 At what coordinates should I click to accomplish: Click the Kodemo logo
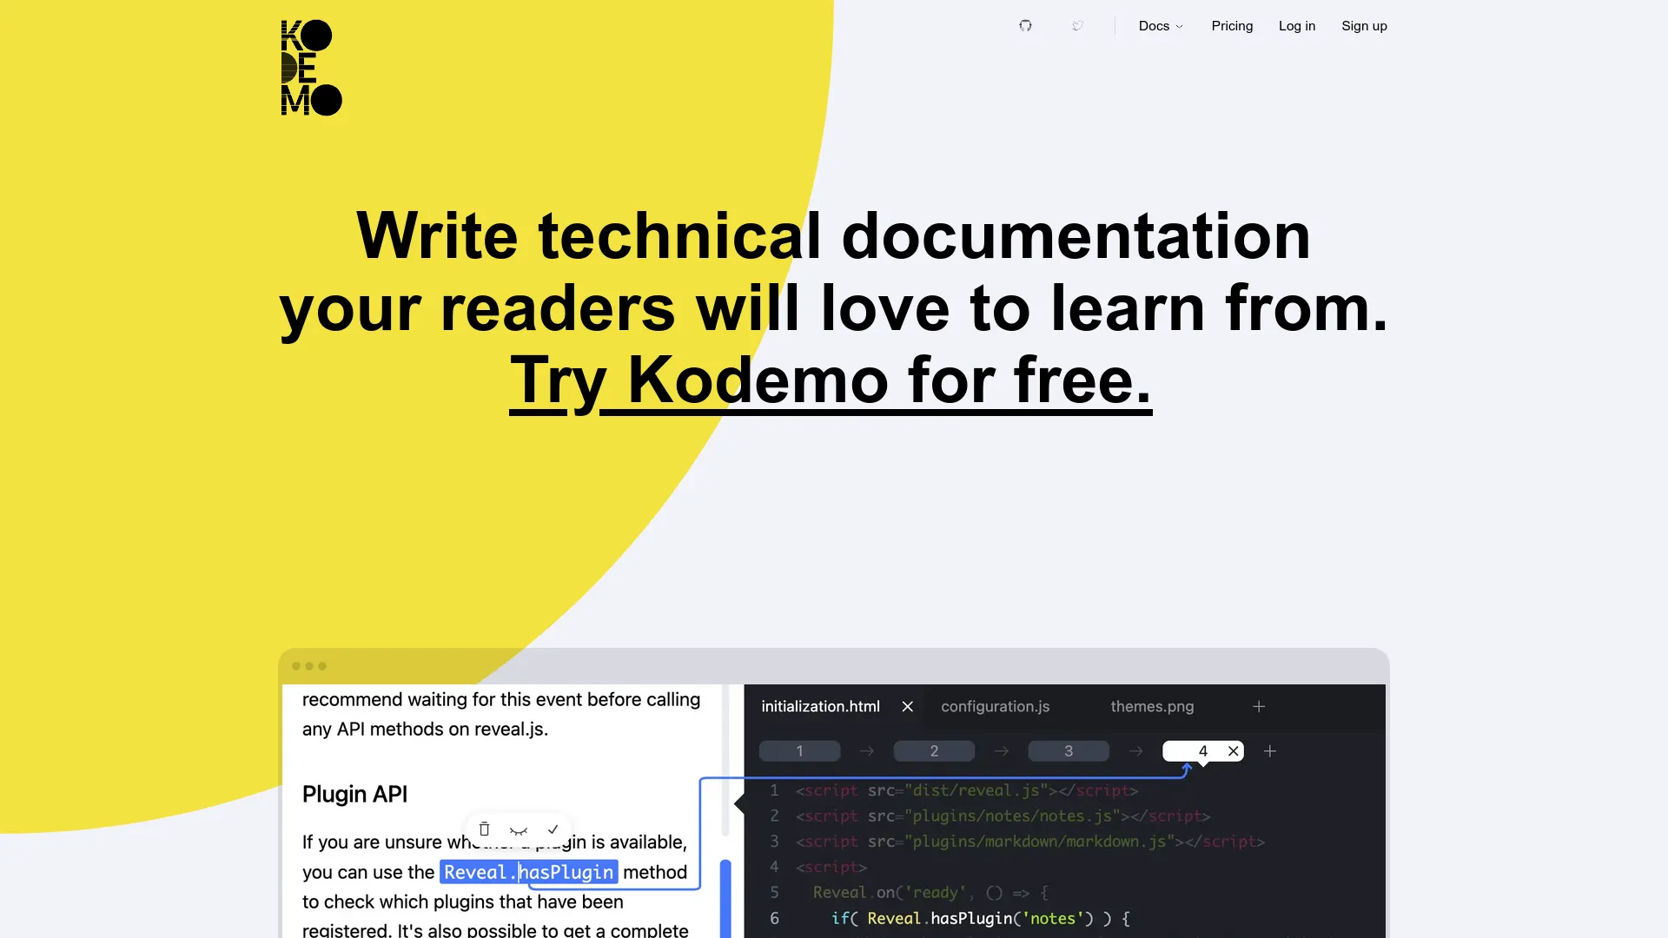311,68
